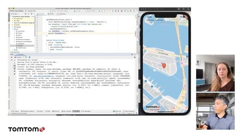Open the Dart Analysis tool window
This screenshot has width=240, height=135.
[66, 111]
